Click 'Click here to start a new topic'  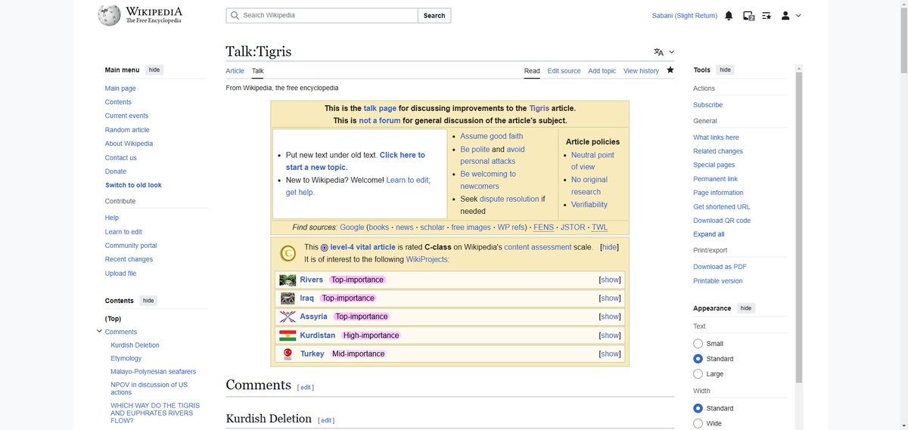(356, 161)
